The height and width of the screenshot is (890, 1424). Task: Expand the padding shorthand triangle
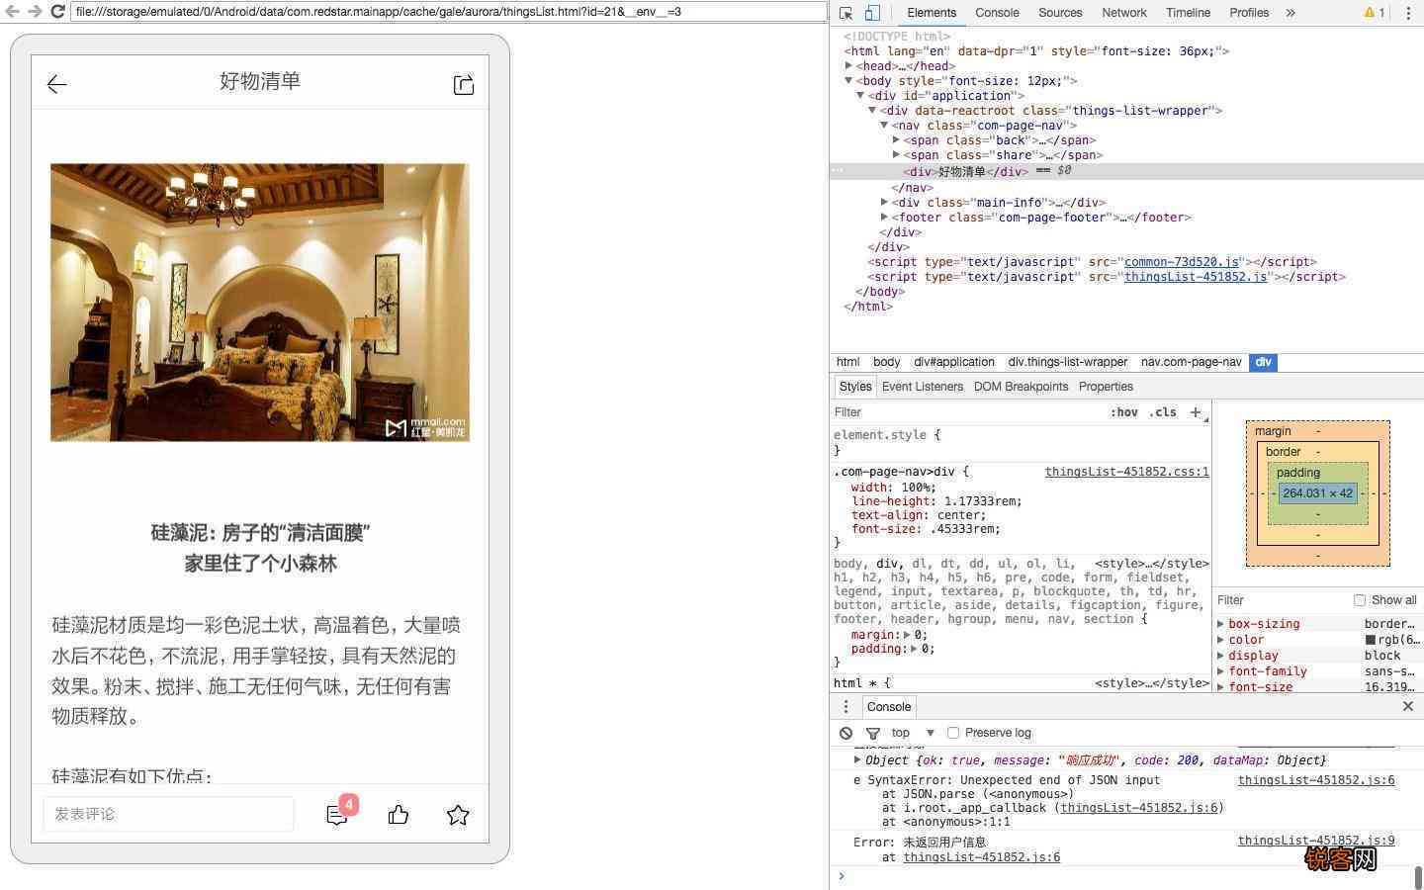tap(915, 649)
